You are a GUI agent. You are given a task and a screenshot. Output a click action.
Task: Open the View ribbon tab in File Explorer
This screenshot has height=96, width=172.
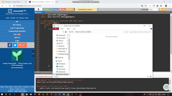click(x=74, y=29)
